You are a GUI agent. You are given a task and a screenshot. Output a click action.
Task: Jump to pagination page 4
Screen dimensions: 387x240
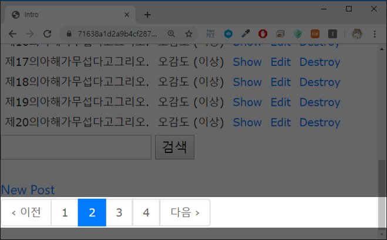(x=146, y=212)
